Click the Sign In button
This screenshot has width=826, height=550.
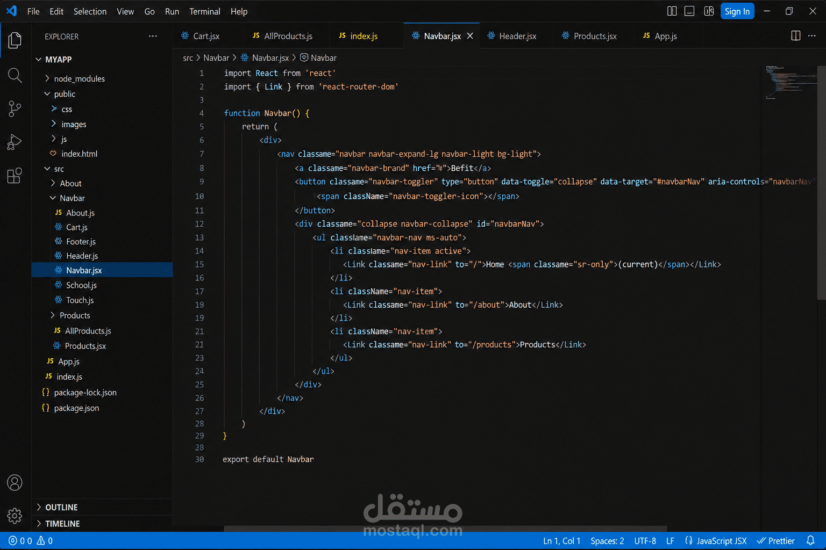(737, 11)
